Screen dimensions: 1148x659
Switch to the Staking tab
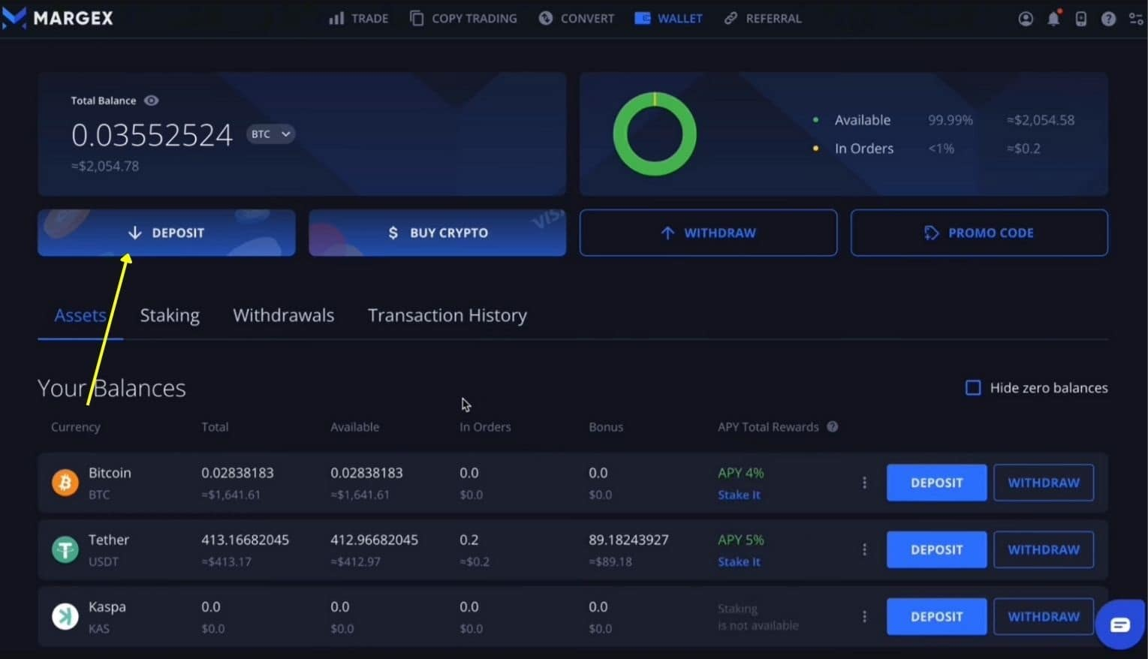[170, 315]
